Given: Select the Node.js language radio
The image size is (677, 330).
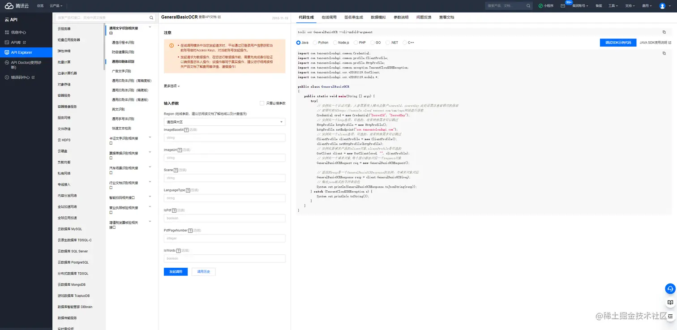Looking at the screenshot, I should click(x=334, y=43).
